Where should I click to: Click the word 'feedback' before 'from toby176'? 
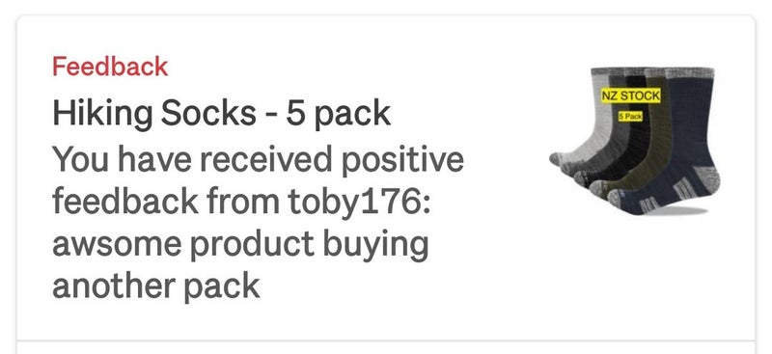coord(125,203)
